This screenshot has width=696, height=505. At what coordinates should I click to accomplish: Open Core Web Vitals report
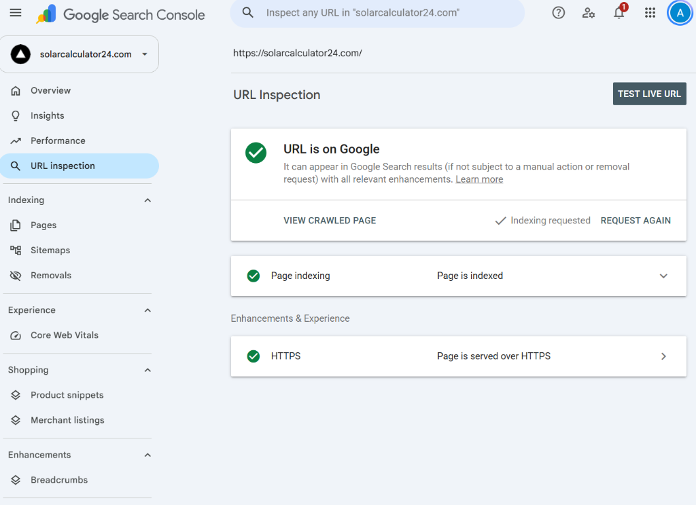[x=65, y=335]
